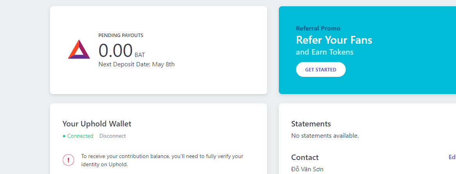Click the 'No statements available' text
This screenshot has height=174, width=456.
point(325,136)
